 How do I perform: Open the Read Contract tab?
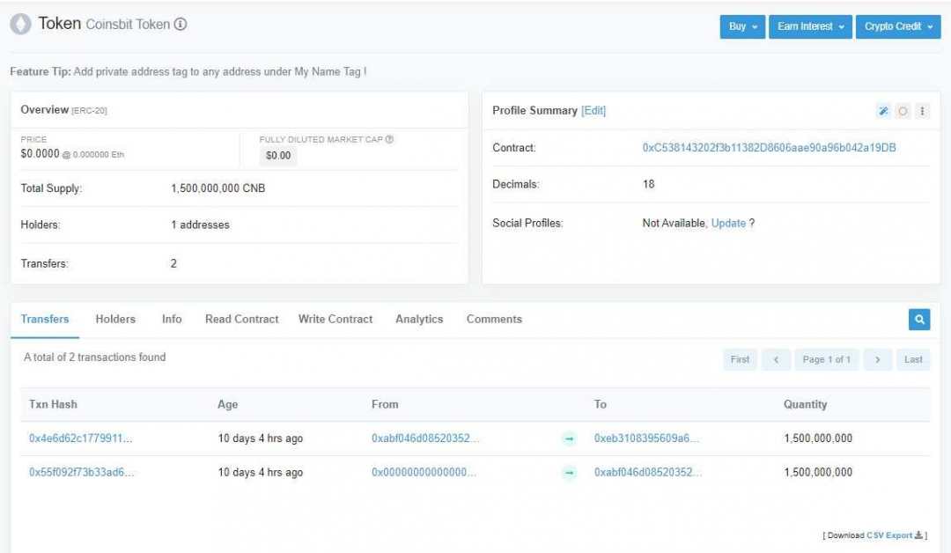(x=241, y=319)
